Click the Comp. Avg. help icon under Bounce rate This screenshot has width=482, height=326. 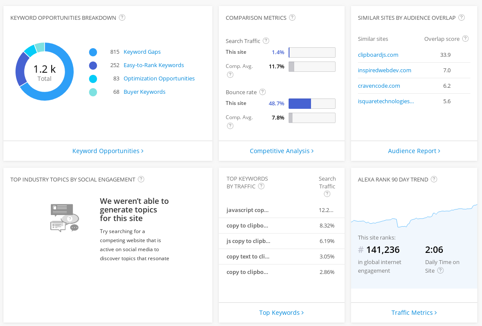tap(230, 126)
